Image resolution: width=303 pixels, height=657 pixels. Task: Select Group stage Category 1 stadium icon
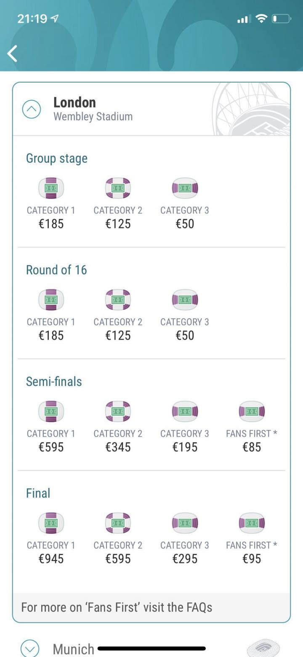(51, 188)
